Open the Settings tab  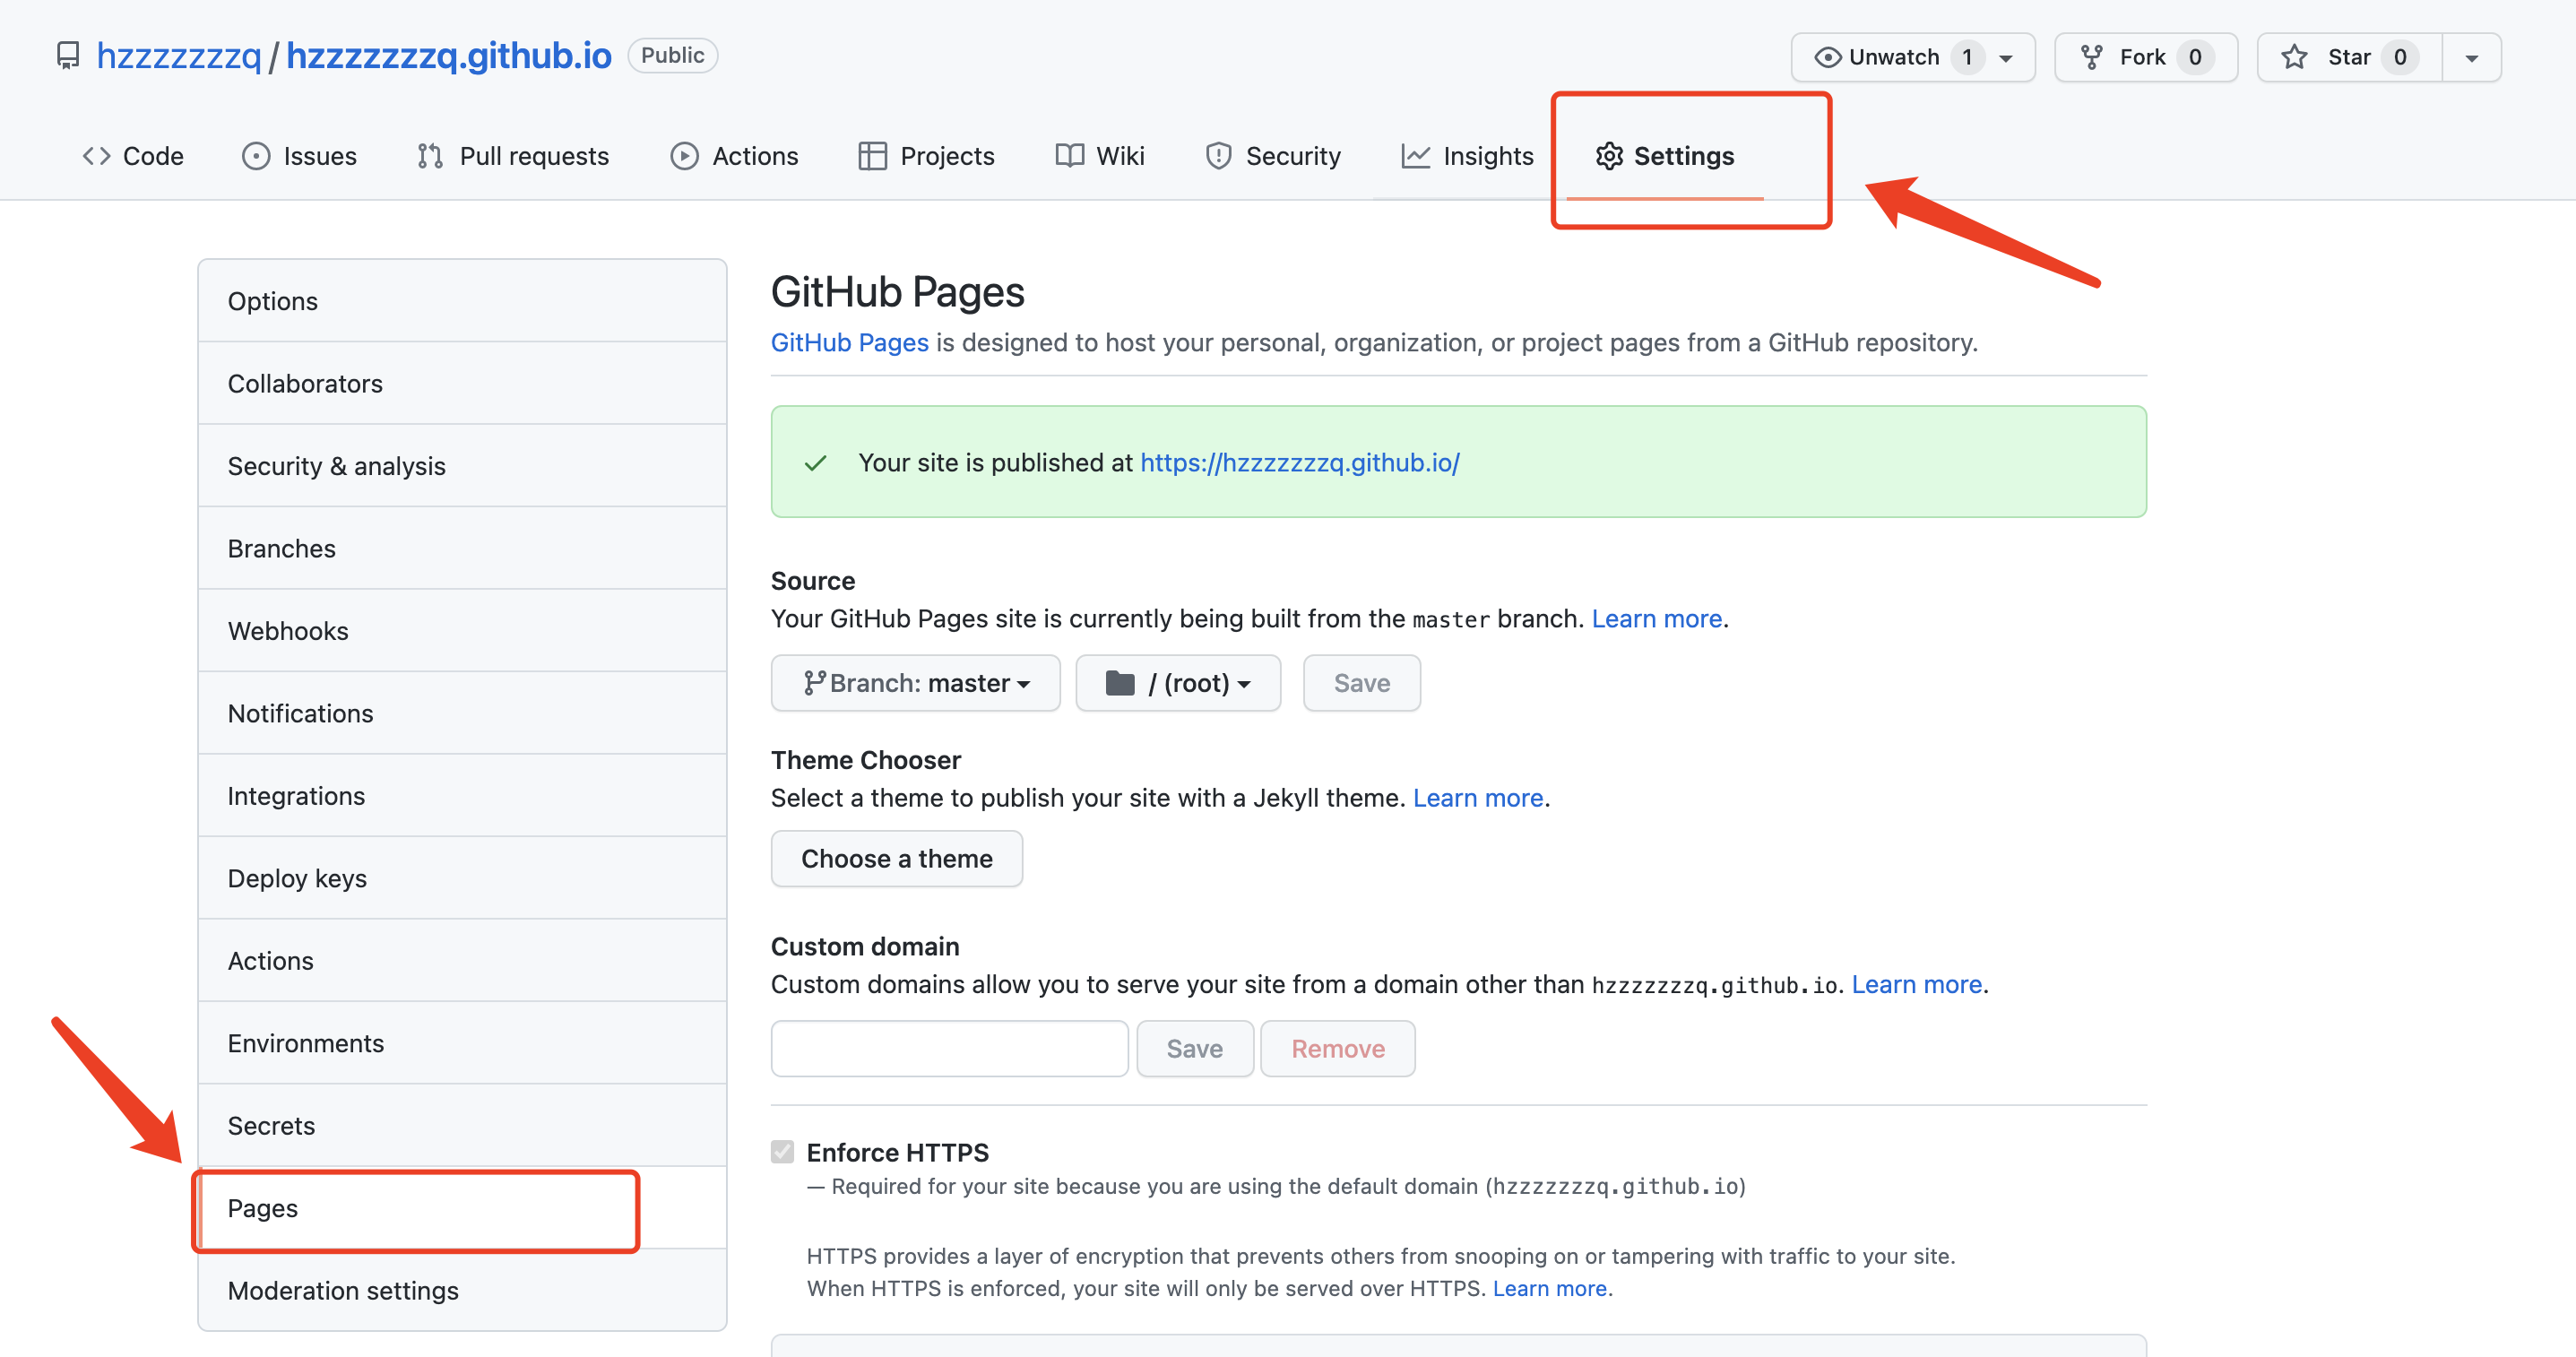pos(1665,156)
